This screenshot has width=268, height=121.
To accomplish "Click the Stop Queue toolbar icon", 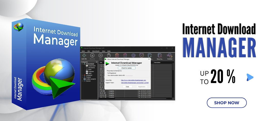I will point(160,55).
